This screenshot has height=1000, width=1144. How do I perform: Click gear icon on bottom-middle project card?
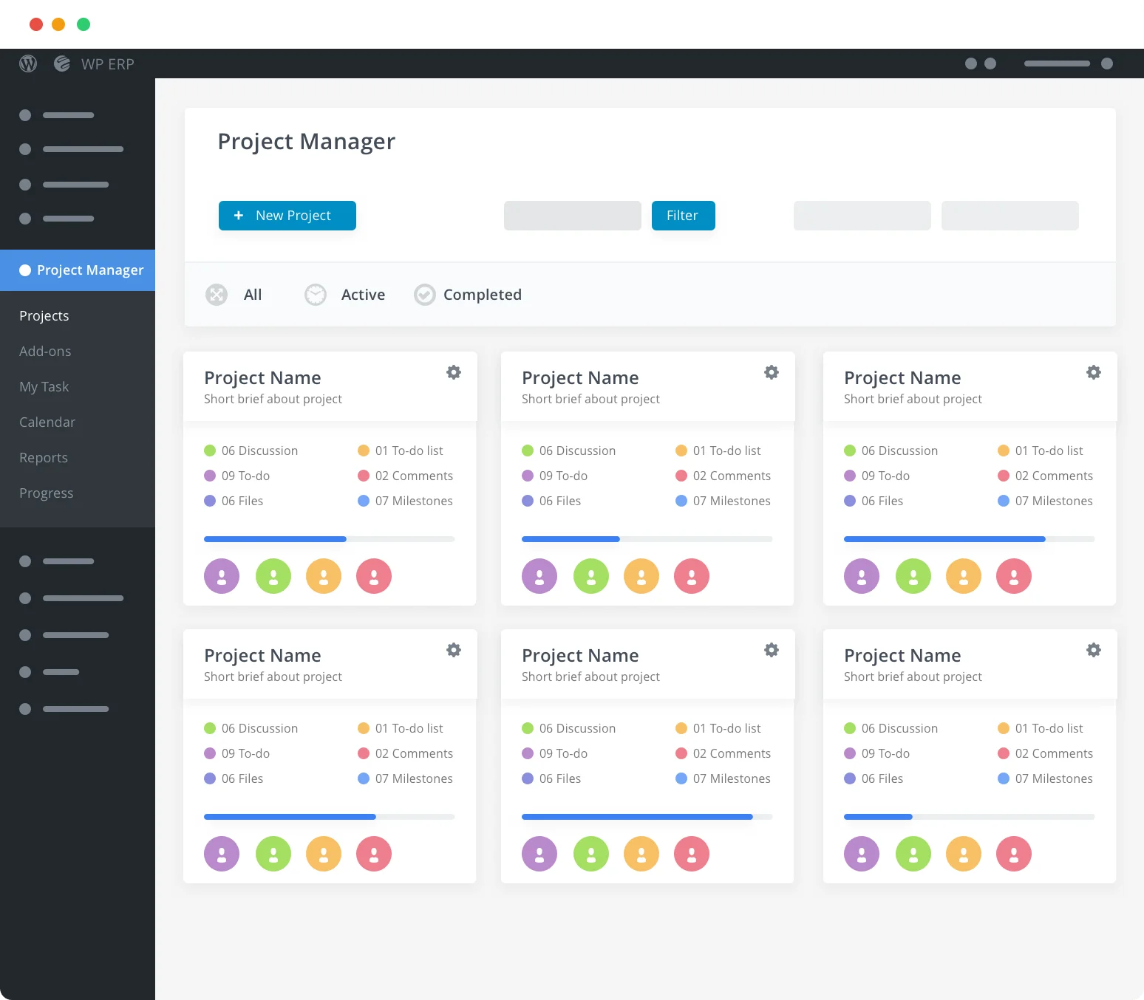pyautogui.click(x=771, y=651)
